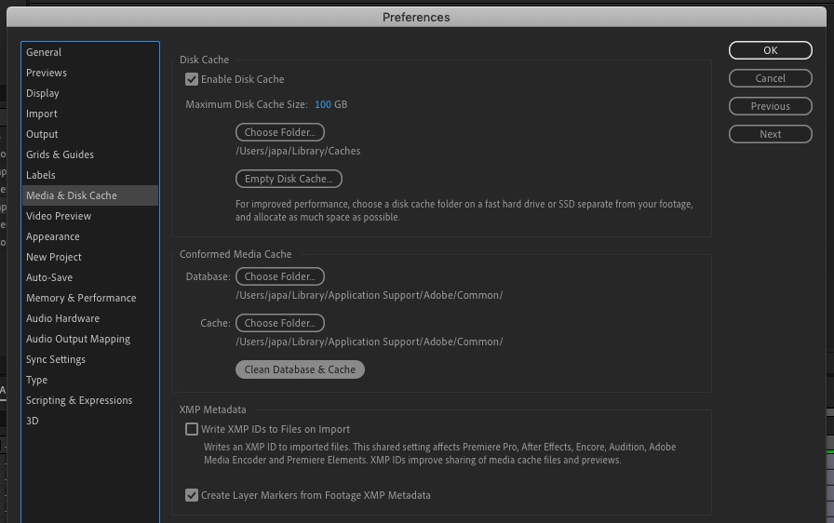
Task: Select Scripting & Expressions category
Action: [90, 400]
